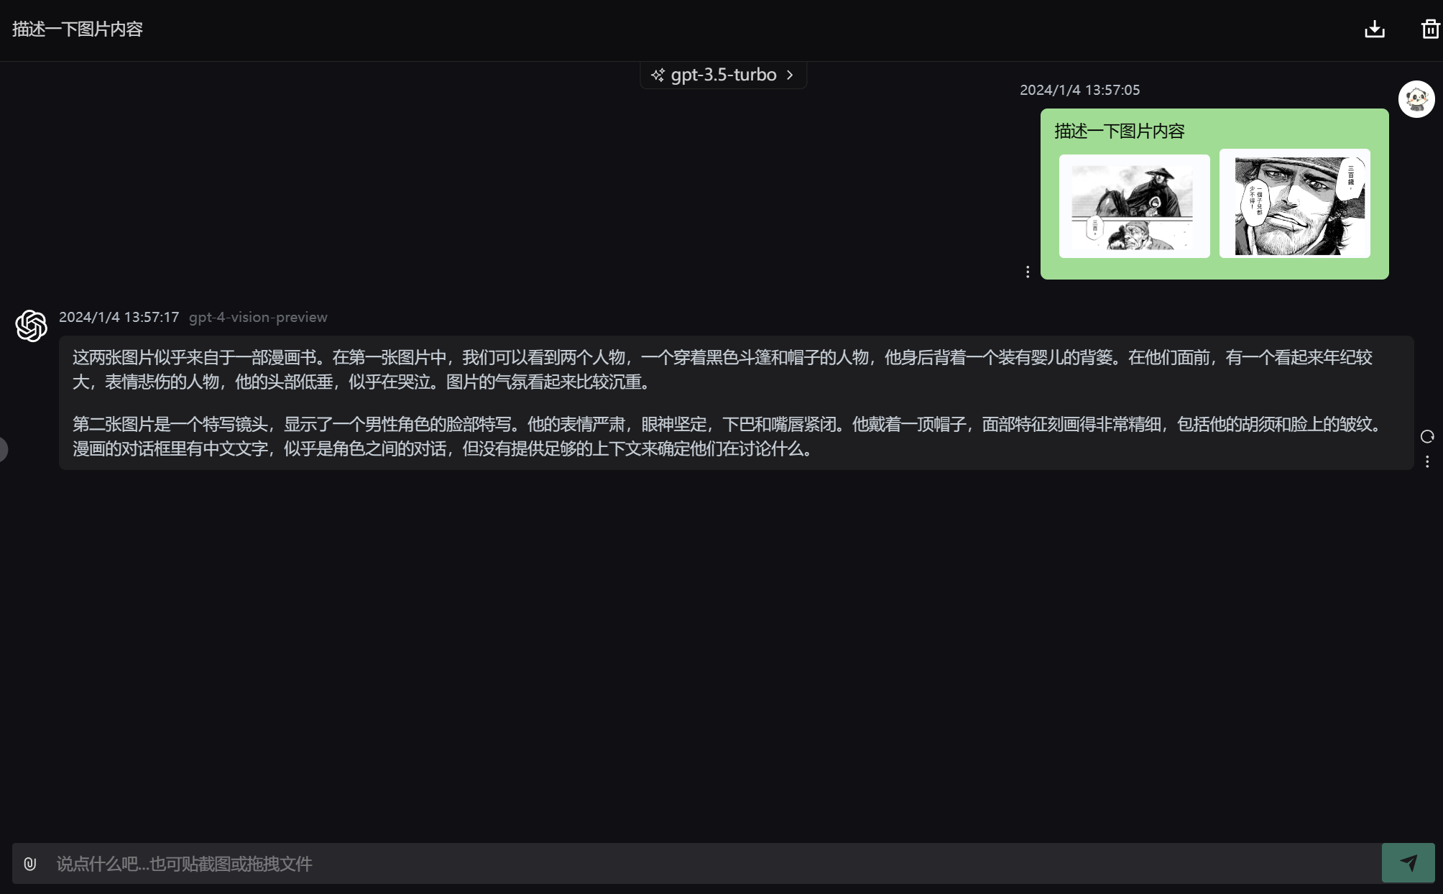Click the paperclip attachment icon

click(x=30, y=864)
